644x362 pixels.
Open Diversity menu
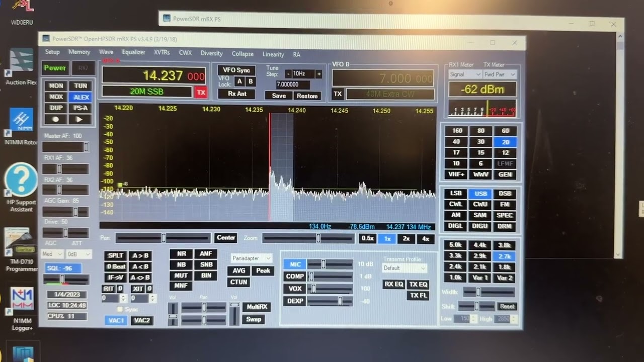211,53
